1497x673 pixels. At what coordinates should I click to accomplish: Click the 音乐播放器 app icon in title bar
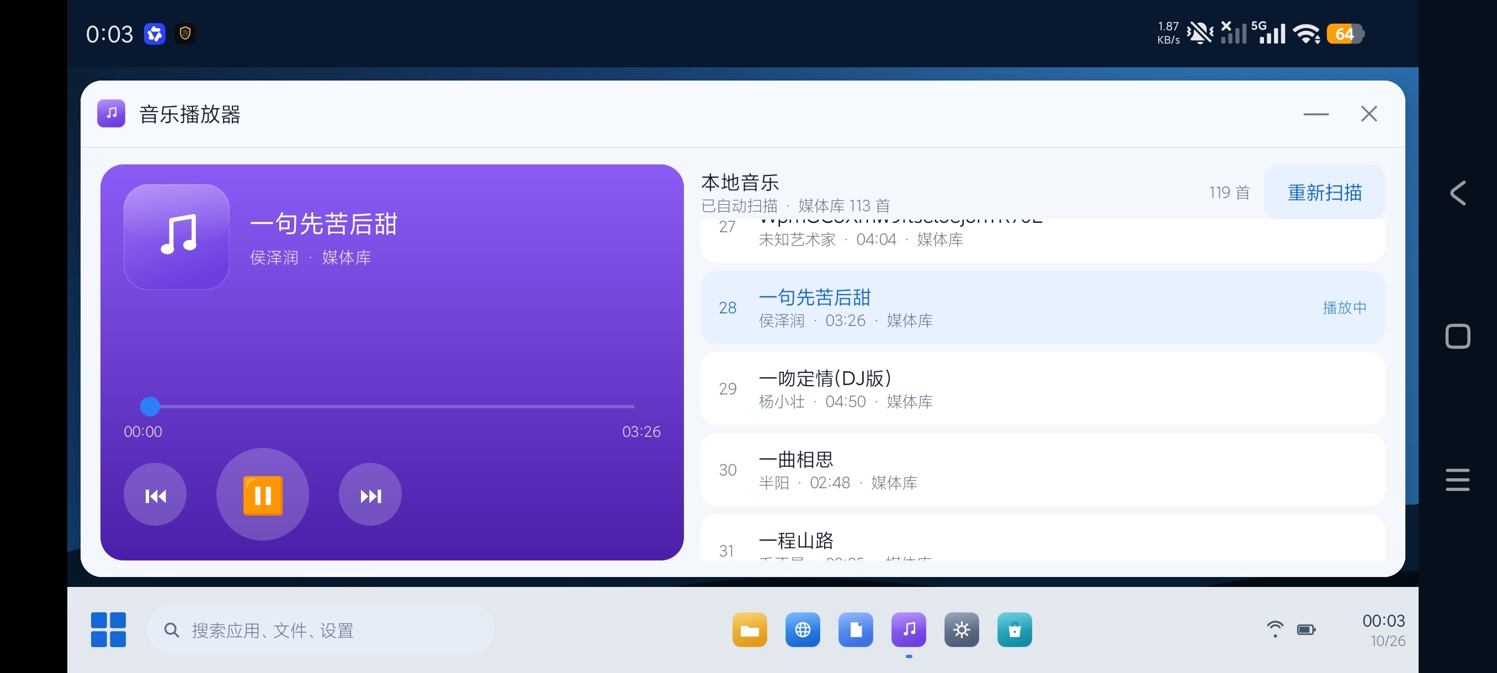tap(111, 113)
